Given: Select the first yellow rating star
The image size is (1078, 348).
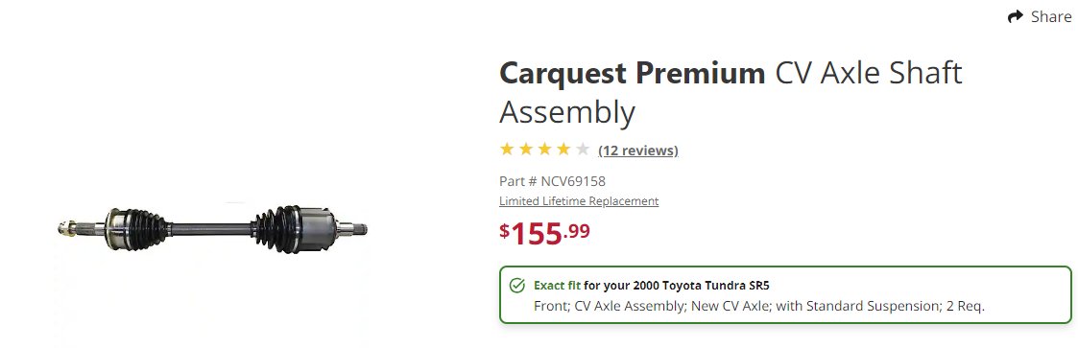Looking at the screenshot, I should coord(507,149).
